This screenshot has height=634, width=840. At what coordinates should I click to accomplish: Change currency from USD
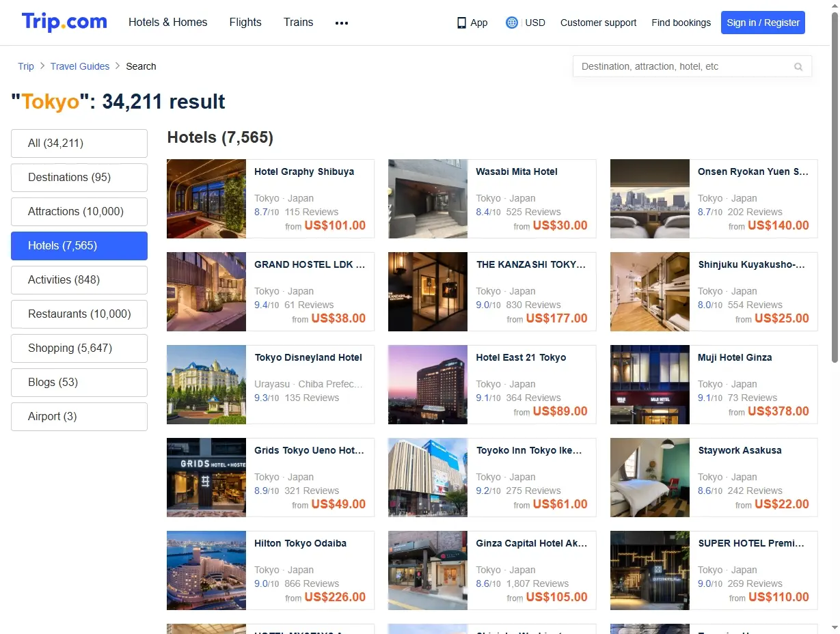[x=535, y=23]
